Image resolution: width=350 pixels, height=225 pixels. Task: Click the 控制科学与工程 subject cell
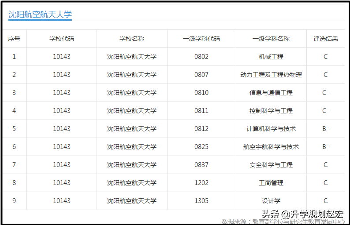tap(271, 111)
